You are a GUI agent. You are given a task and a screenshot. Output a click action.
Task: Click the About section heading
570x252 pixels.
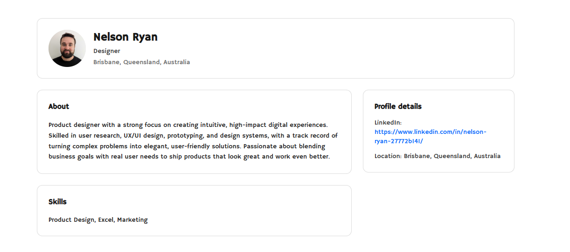(x=59, y=106)
